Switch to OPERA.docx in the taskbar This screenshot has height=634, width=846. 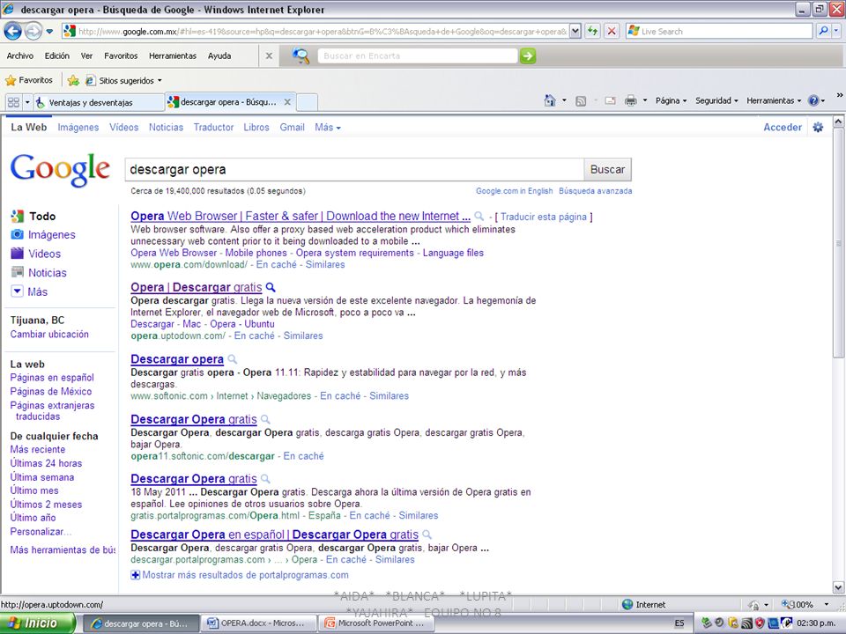click(256, 623)
